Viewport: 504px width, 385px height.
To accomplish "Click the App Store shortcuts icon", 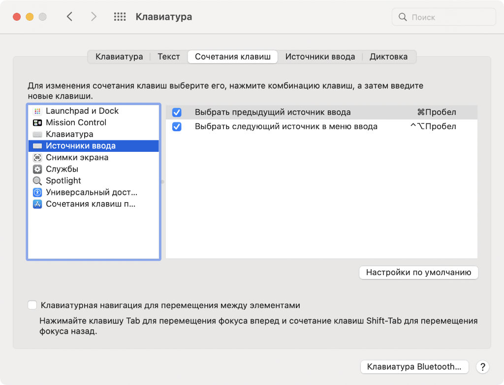I will [37, 204].
